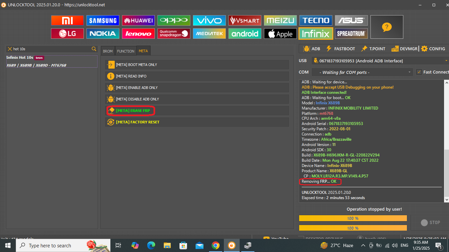Run [META] DISABLE ADB ONLY
This screenshot has height=252, width=449.
pos(197,99)
